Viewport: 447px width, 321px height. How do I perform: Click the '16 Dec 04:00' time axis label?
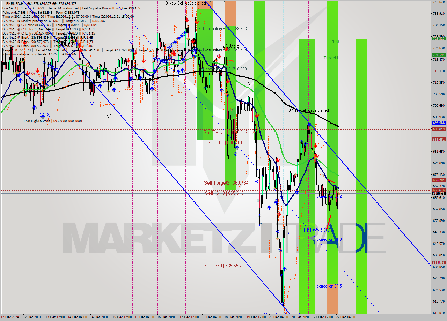(x=144, y=317)
